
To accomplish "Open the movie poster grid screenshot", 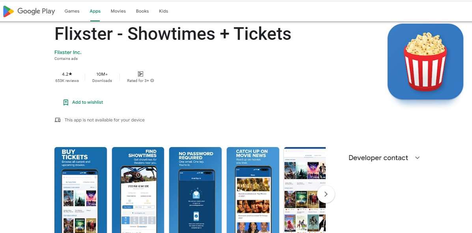I will pyautogui.click(x=305, y=190).
